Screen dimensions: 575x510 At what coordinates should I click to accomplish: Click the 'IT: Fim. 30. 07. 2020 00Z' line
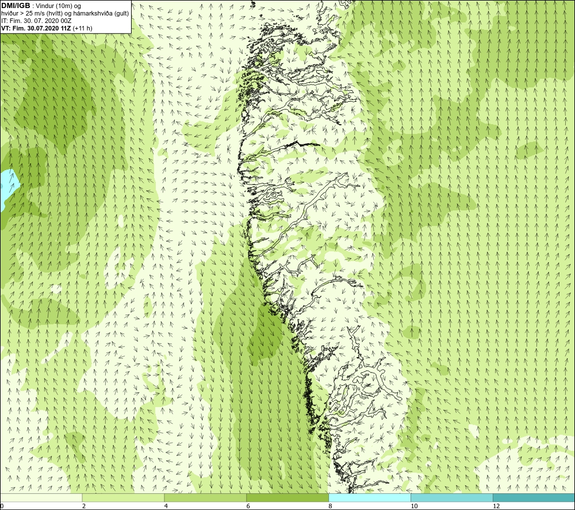(x=36, y=21)
